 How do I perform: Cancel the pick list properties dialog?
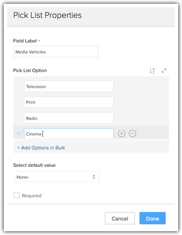point(120,218)
